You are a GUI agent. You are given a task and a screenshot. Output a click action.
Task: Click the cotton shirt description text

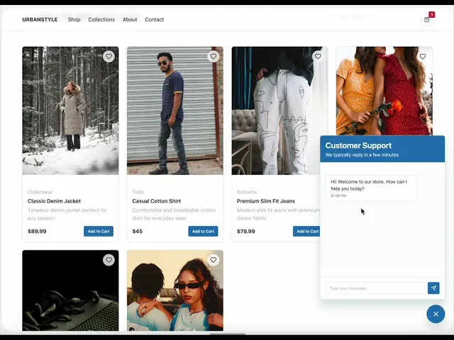pos(174,214)
